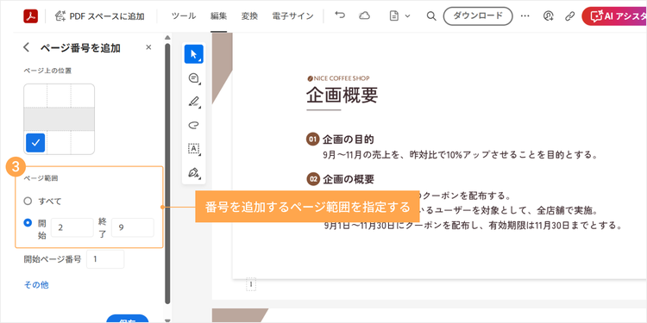647x323 pixels.
Task: Open the ツール menu
Action: tap(184, 16)
